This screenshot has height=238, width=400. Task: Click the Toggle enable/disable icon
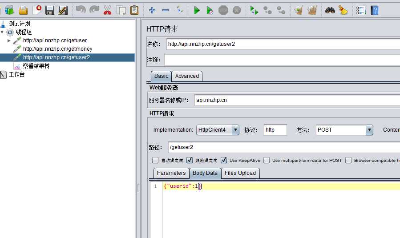click(179, 10)
